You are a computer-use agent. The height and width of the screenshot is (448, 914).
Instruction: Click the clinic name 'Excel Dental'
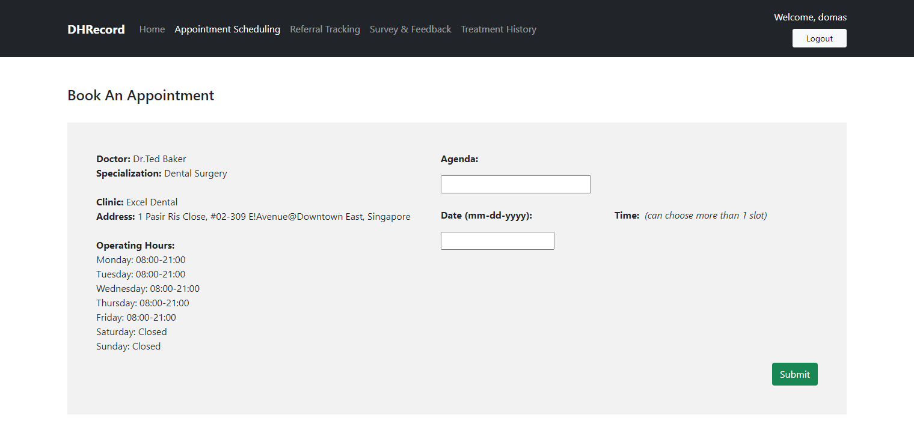tap(152, 202)
